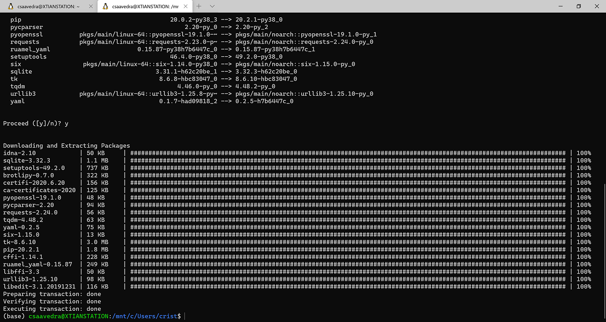
Task: Click the Executing transaction: done line
Action: 52,309
